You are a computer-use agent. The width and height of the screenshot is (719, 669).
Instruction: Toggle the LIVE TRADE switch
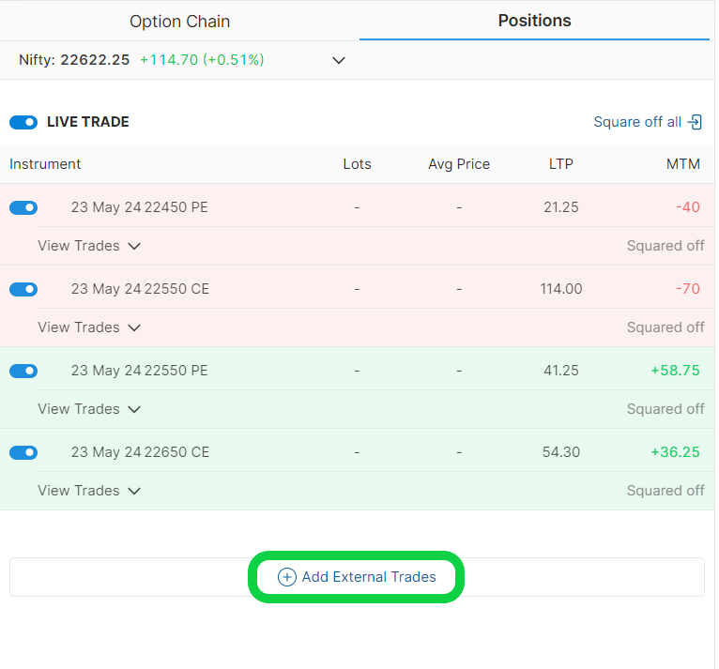click(23, 122)
